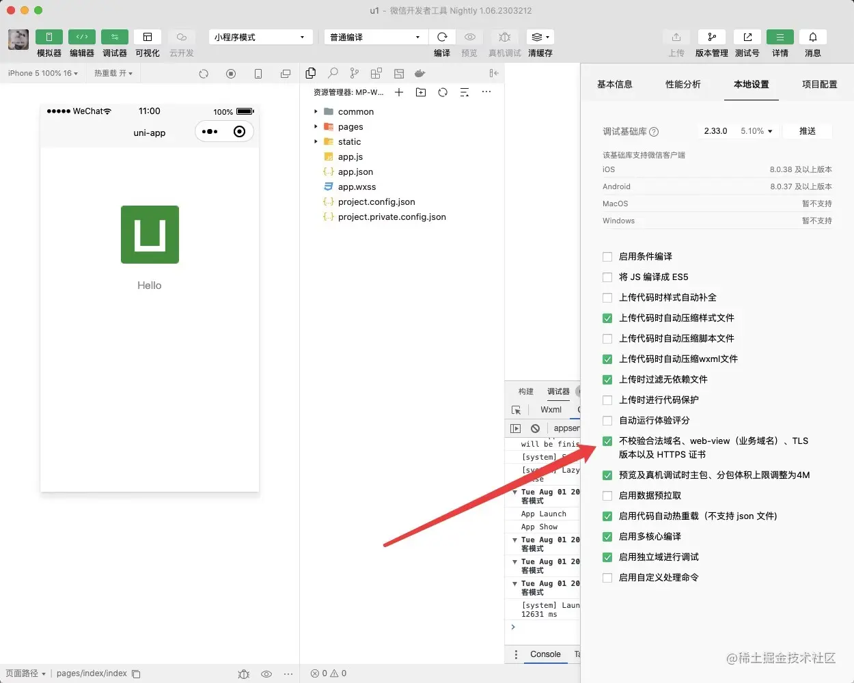Collapse all folders in resource manager
This screenshot has height=683, width=854.
tap(465, 92)
